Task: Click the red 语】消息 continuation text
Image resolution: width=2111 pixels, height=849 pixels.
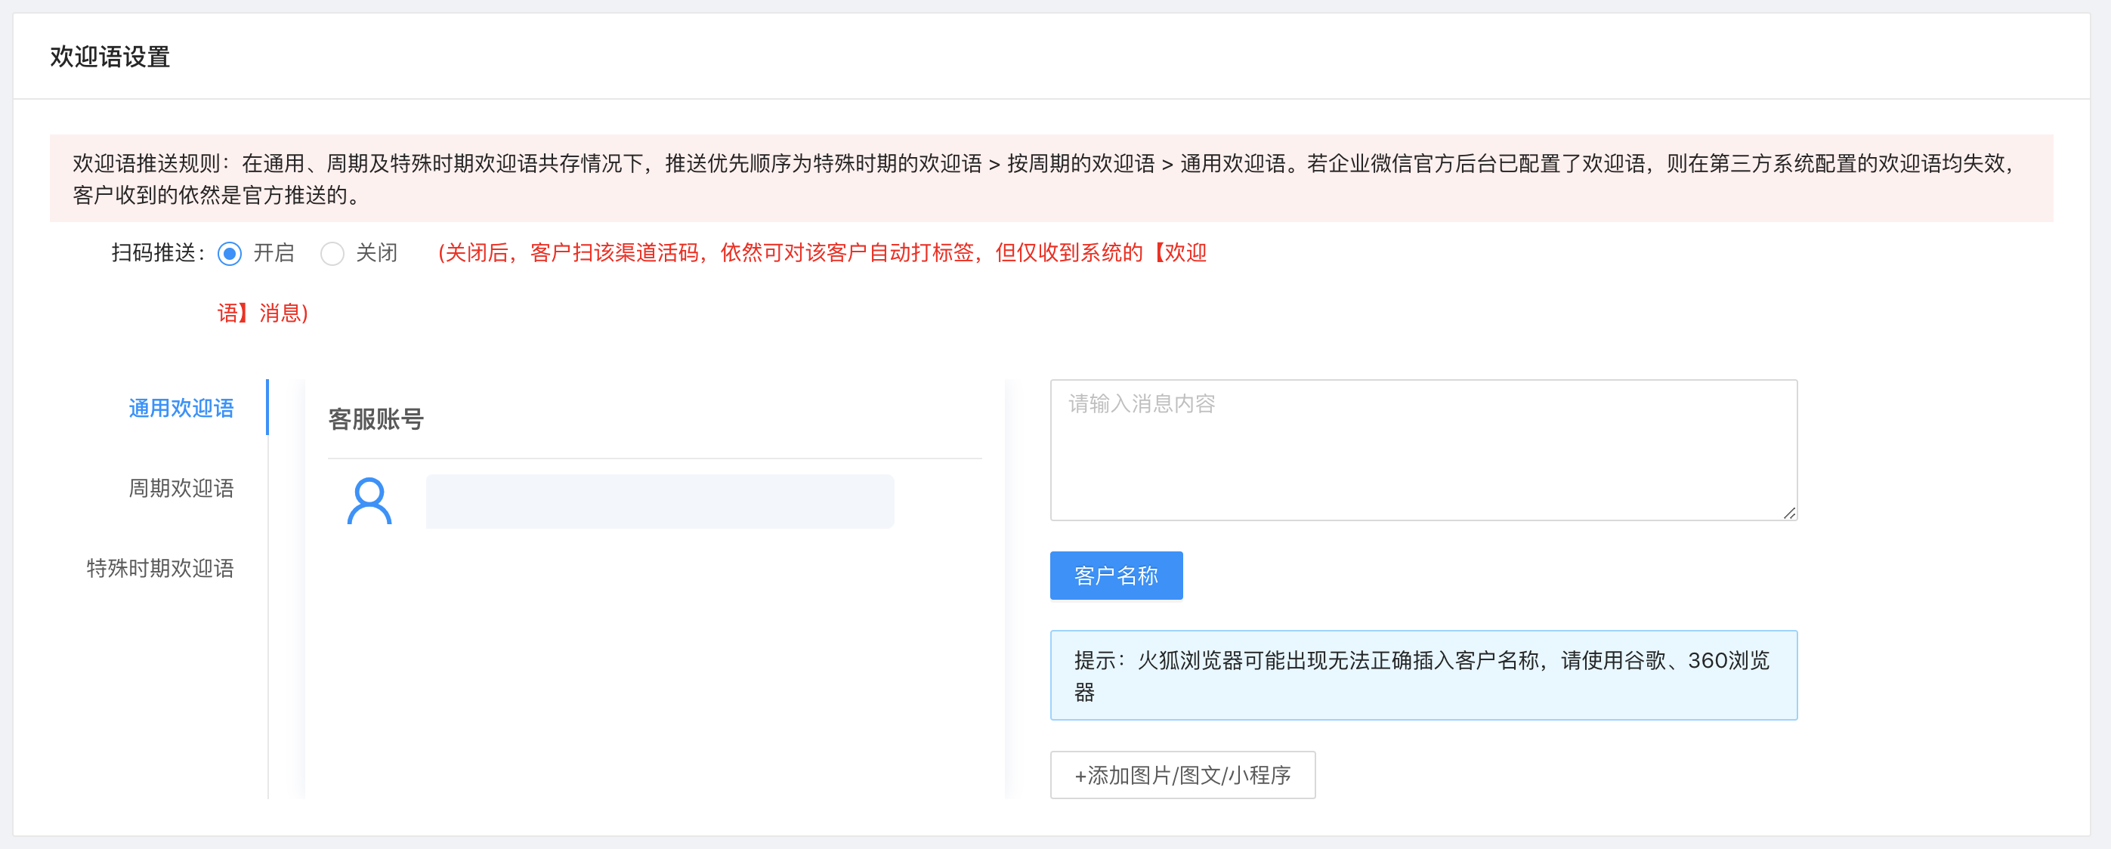Action: [x=262, y=313]
